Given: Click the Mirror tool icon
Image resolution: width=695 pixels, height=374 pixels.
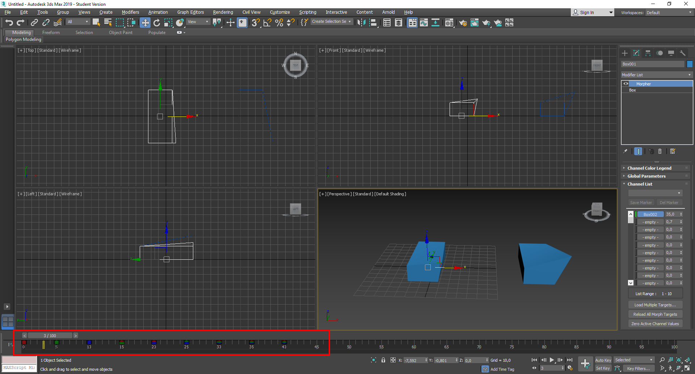Looking at the screenshot, I should click(x=361, y=22).
